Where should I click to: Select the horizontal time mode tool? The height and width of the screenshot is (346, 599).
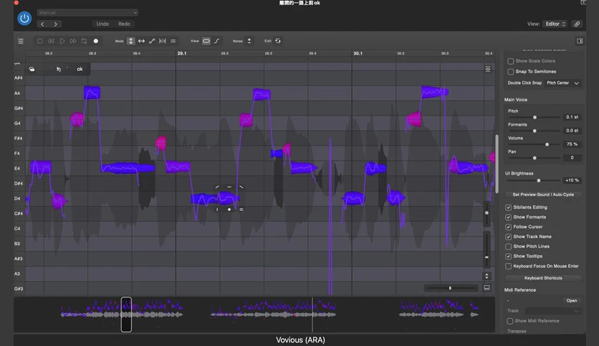pyautogui.click(x=141, y=41)
